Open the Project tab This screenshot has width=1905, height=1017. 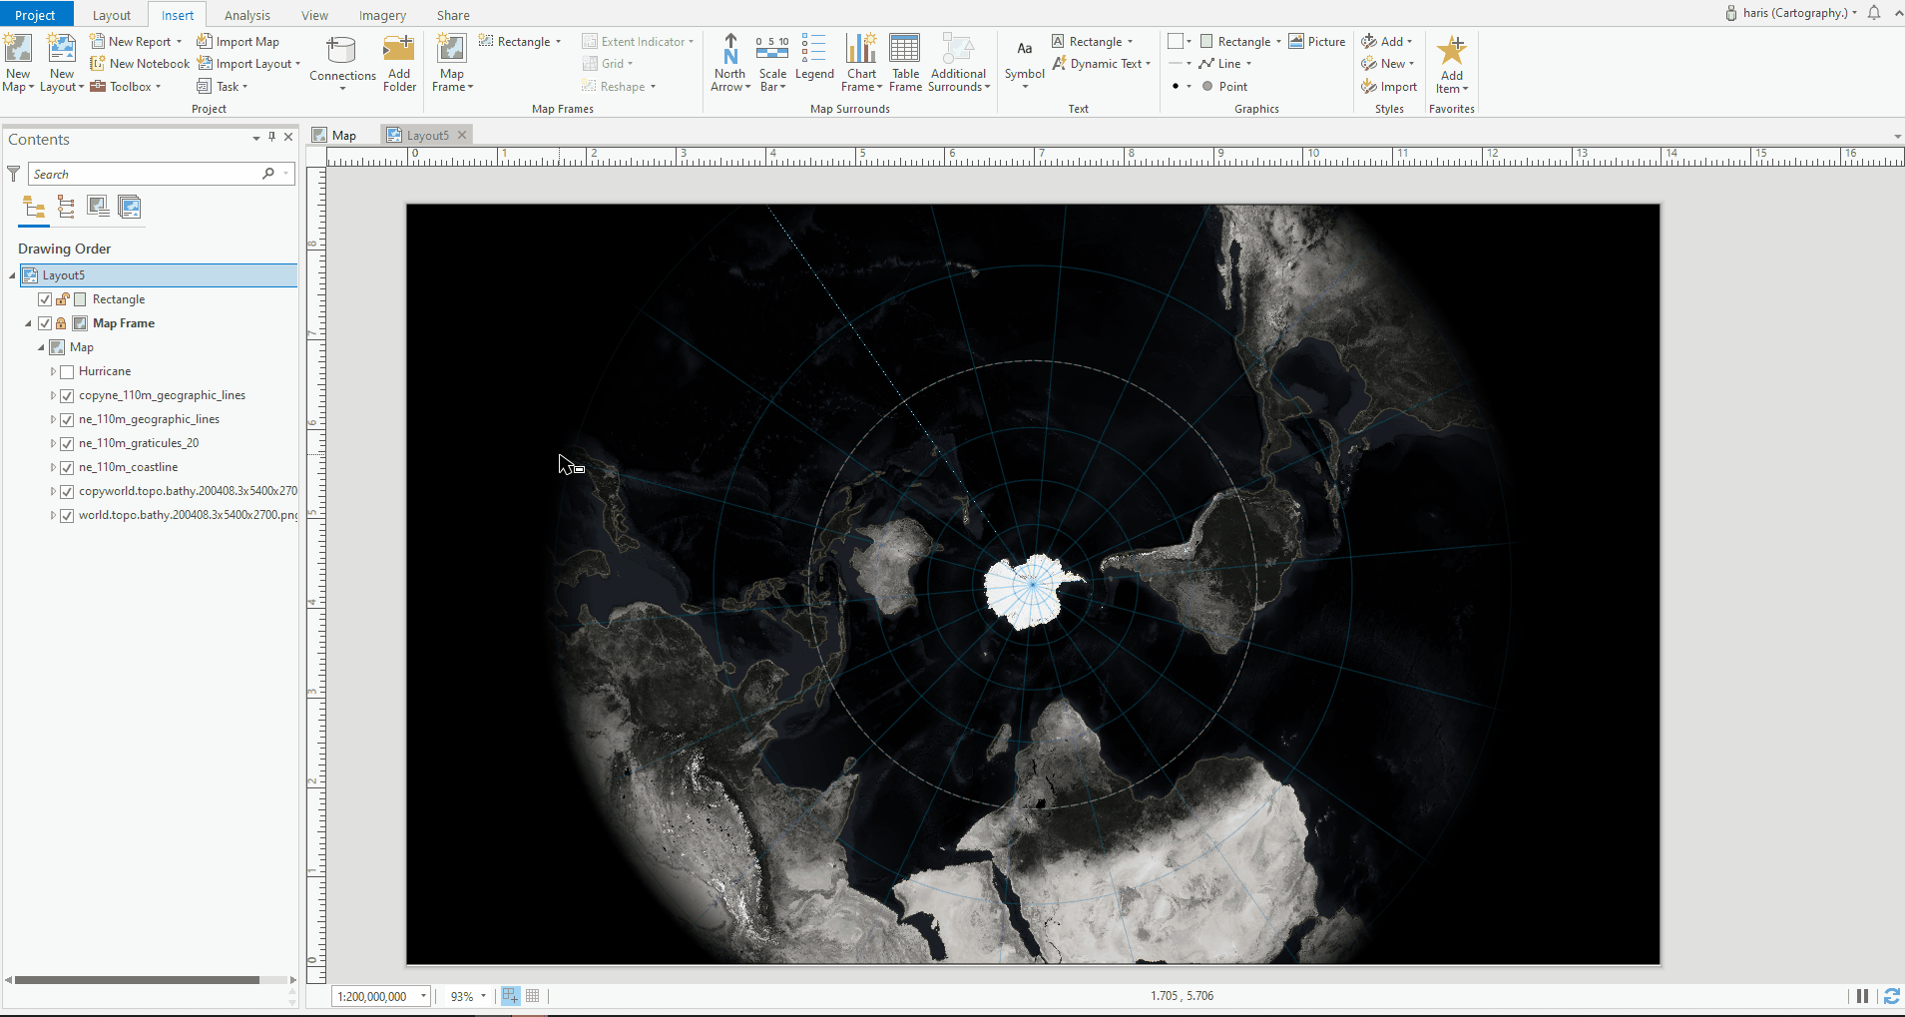(36, 14)
